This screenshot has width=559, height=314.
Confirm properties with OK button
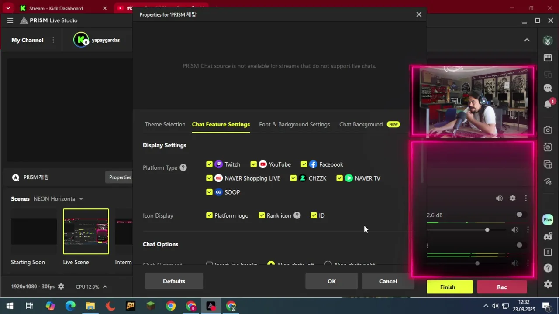click(331, 281)
